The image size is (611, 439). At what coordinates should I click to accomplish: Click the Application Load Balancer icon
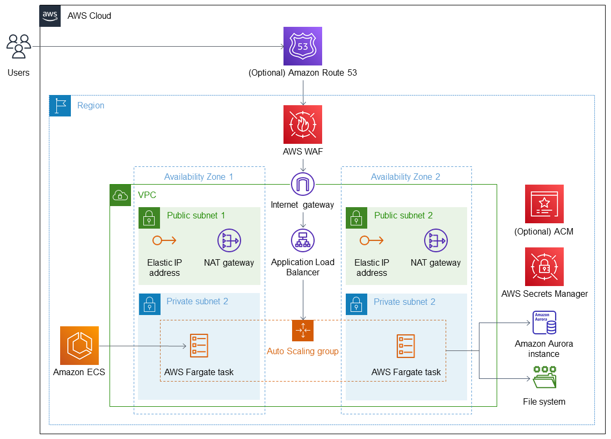[303, 241]
